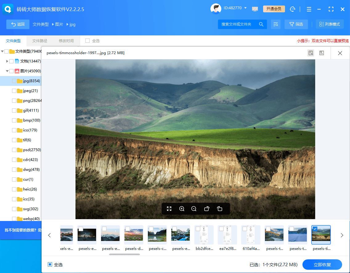Click the file details icon in preview header
The image size is (350, 273).
(311, 53)
